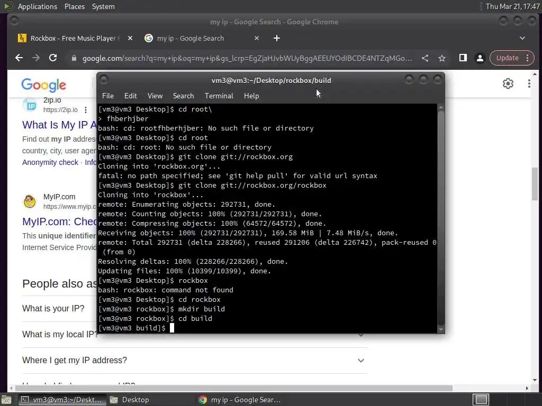Click Chrome's forward arrow

pos(36,58)
